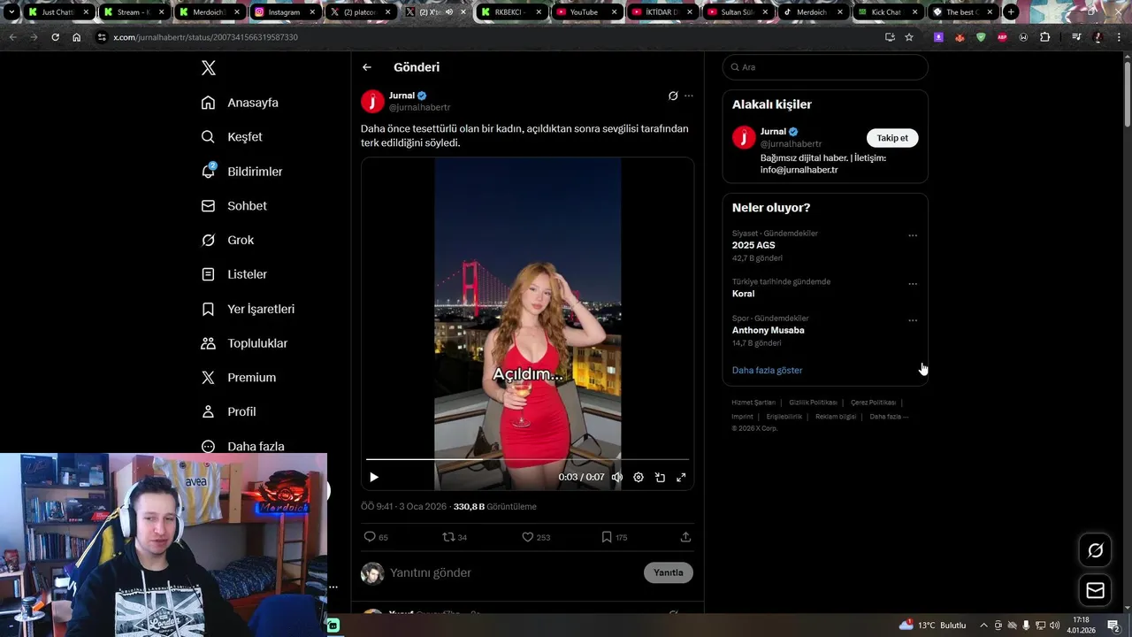The image size is (1132, 637).
Task: Open the browser extensions puzzle icon
Action: click(x=1045, y=37)
